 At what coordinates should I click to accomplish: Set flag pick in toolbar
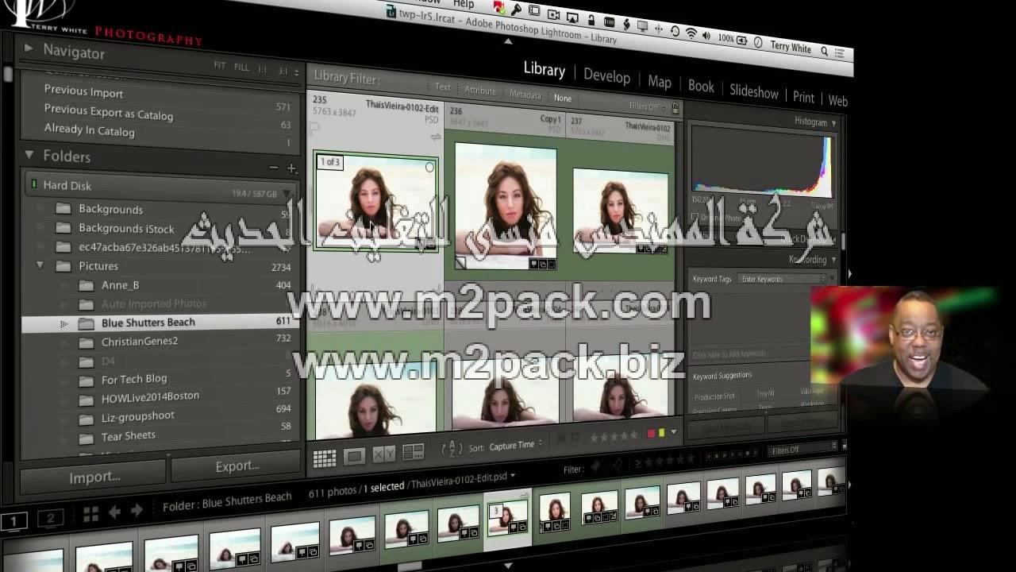coord(562,438)
